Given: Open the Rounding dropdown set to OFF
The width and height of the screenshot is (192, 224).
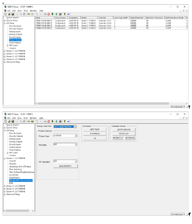Looking at the screenshot, I should click(76, 145).
